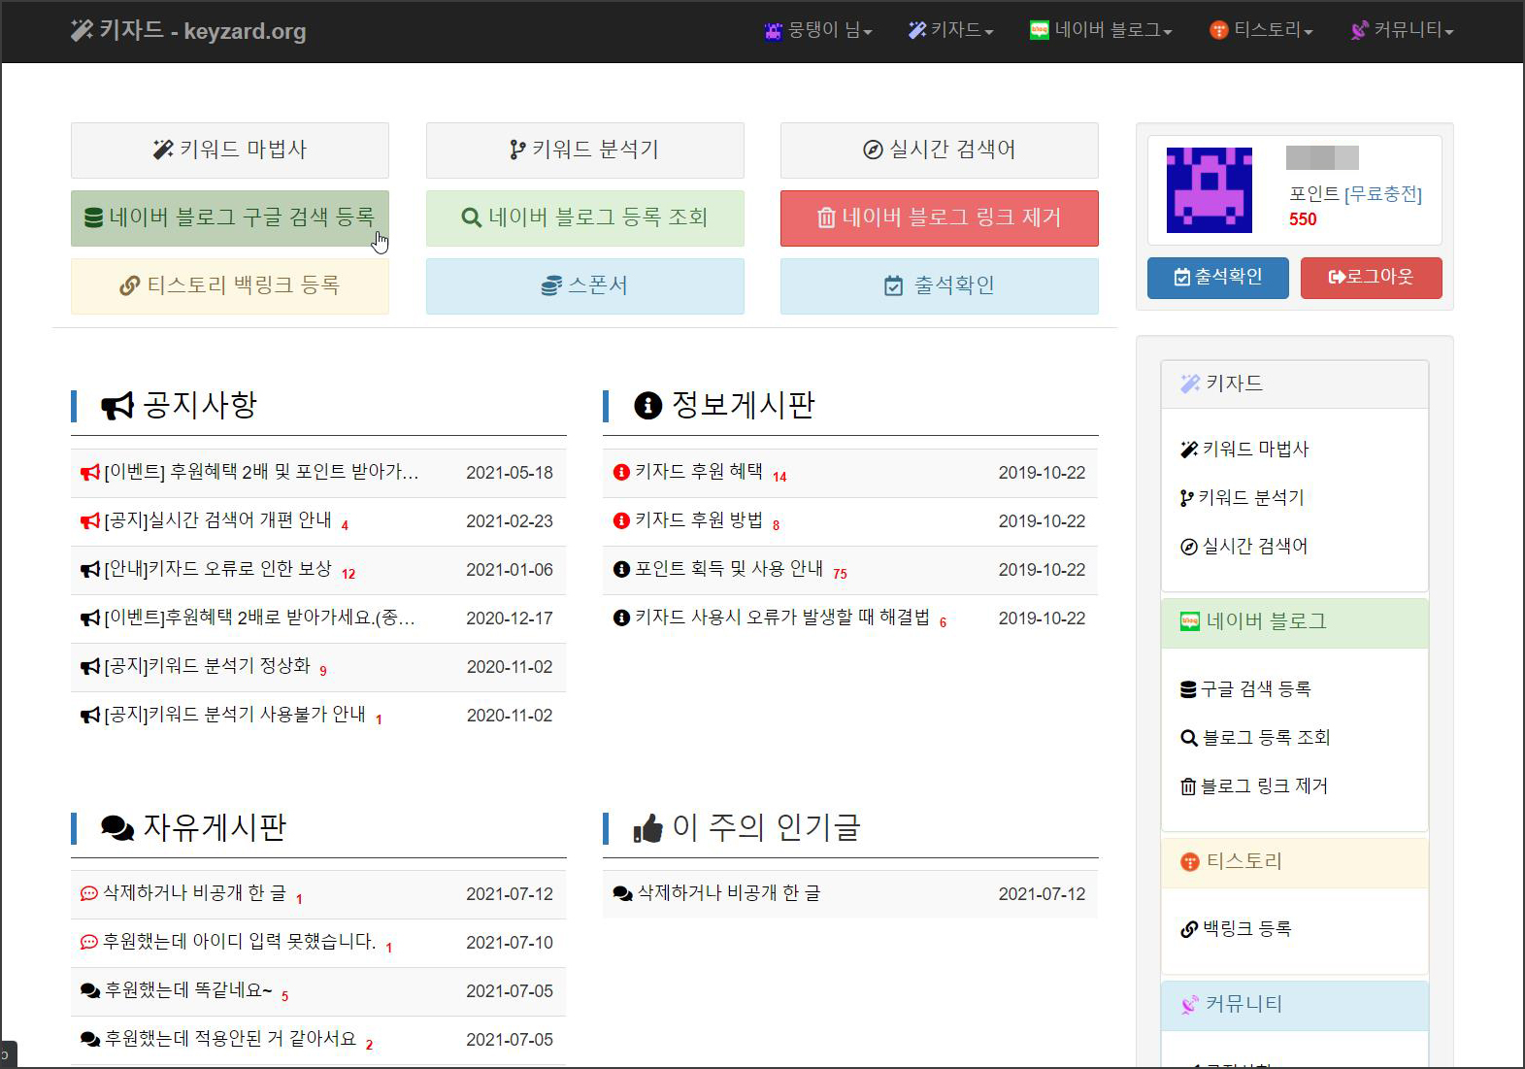Click the red 네이버 블로그 링크 제거 button
Image resolution: width=1525 pixels, height=1069 pixels.
click(940, 217)
